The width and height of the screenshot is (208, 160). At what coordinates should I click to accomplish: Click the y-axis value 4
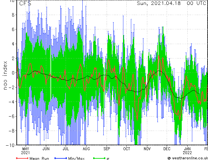[13, 44]
